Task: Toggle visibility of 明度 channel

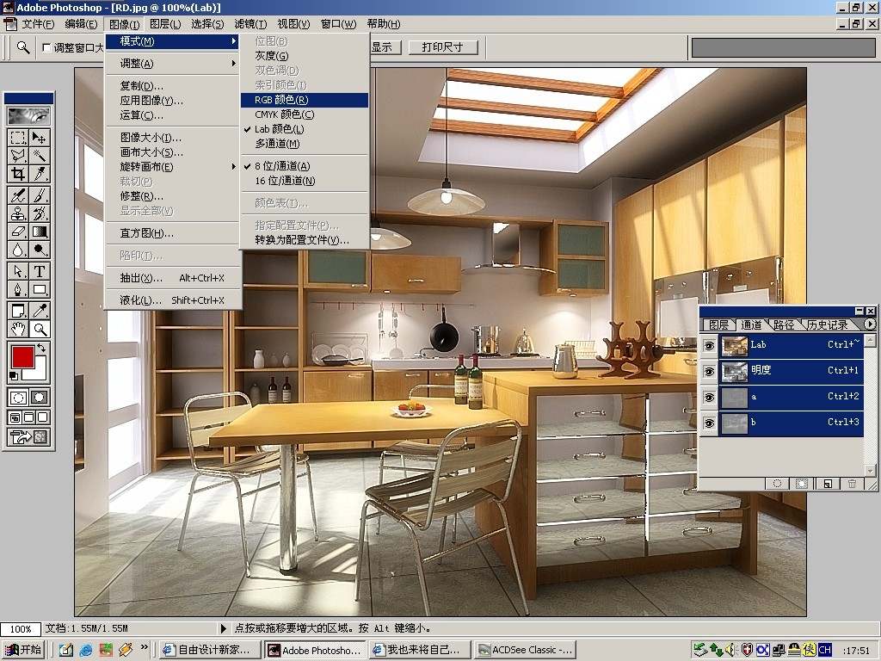Action: [709, 372]
